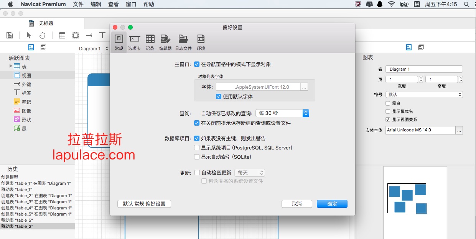Toggle the 显示模式名 show schema name checkbox
This screenshot has width=476, height=239.
point(388,111)
